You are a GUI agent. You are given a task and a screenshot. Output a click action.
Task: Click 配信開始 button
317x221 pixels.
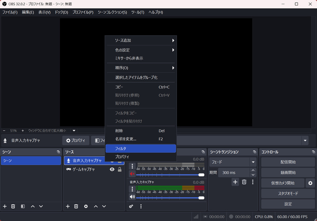pyautogui.click(x=288, y=162)
